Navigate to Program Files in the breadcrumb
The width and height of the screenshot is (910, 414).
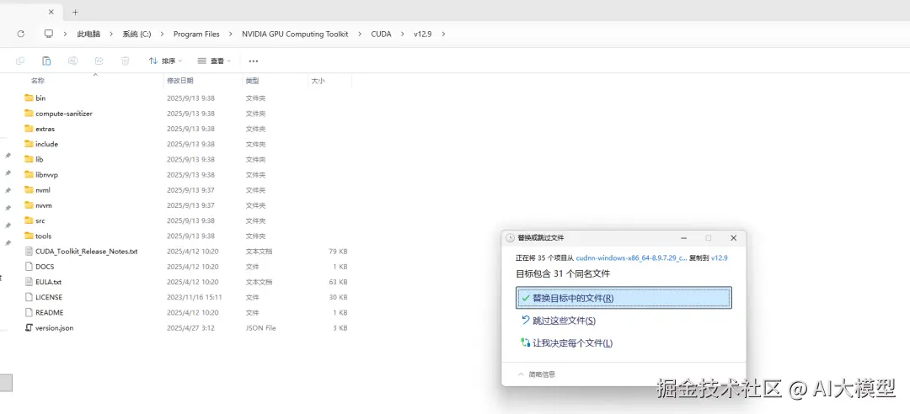tap(196, 34)
